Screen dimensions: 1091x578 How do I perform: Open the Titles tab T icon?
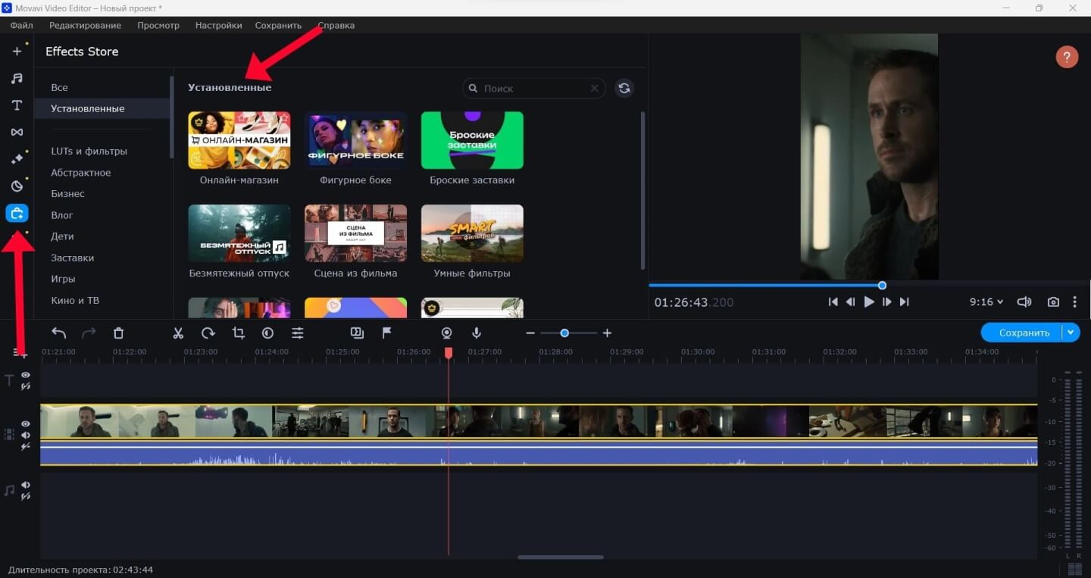[x=17, y=105]
